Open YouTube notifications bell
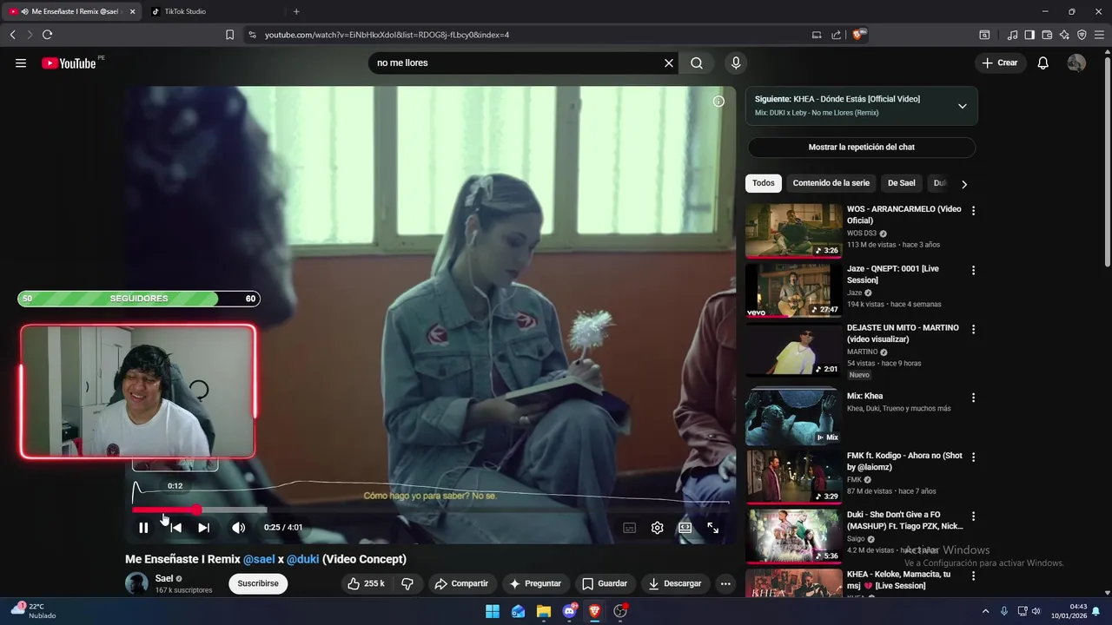The width and height of the screenshot is (1112, 625). [x=1043, y=62]
